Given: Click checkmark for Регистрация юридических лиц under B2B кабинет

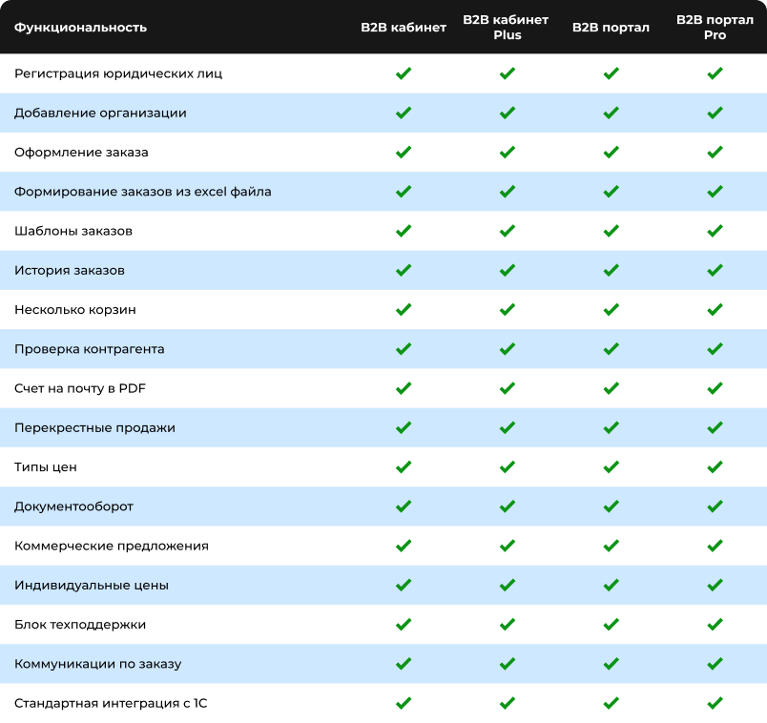Looking at the screenshot, I should pos(404,73).
